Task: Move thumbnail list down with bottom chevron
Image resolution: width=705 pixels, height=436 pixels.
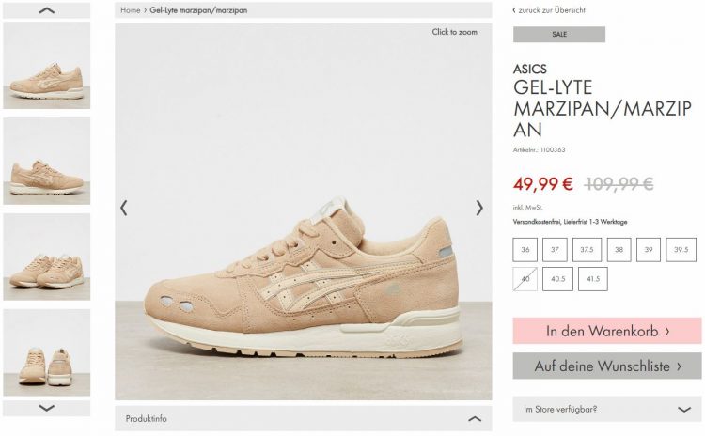Action: coord(47,408)
